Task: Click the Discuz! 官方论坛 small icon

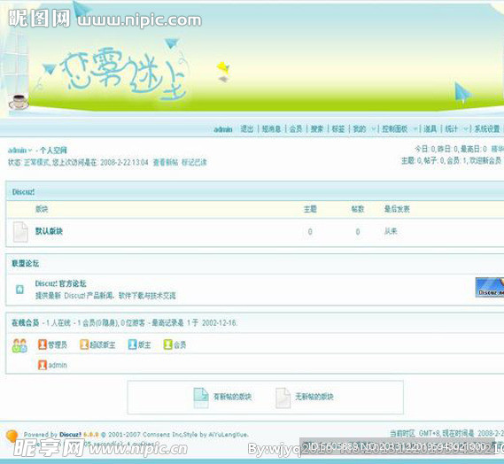Action: coord(19,290)
